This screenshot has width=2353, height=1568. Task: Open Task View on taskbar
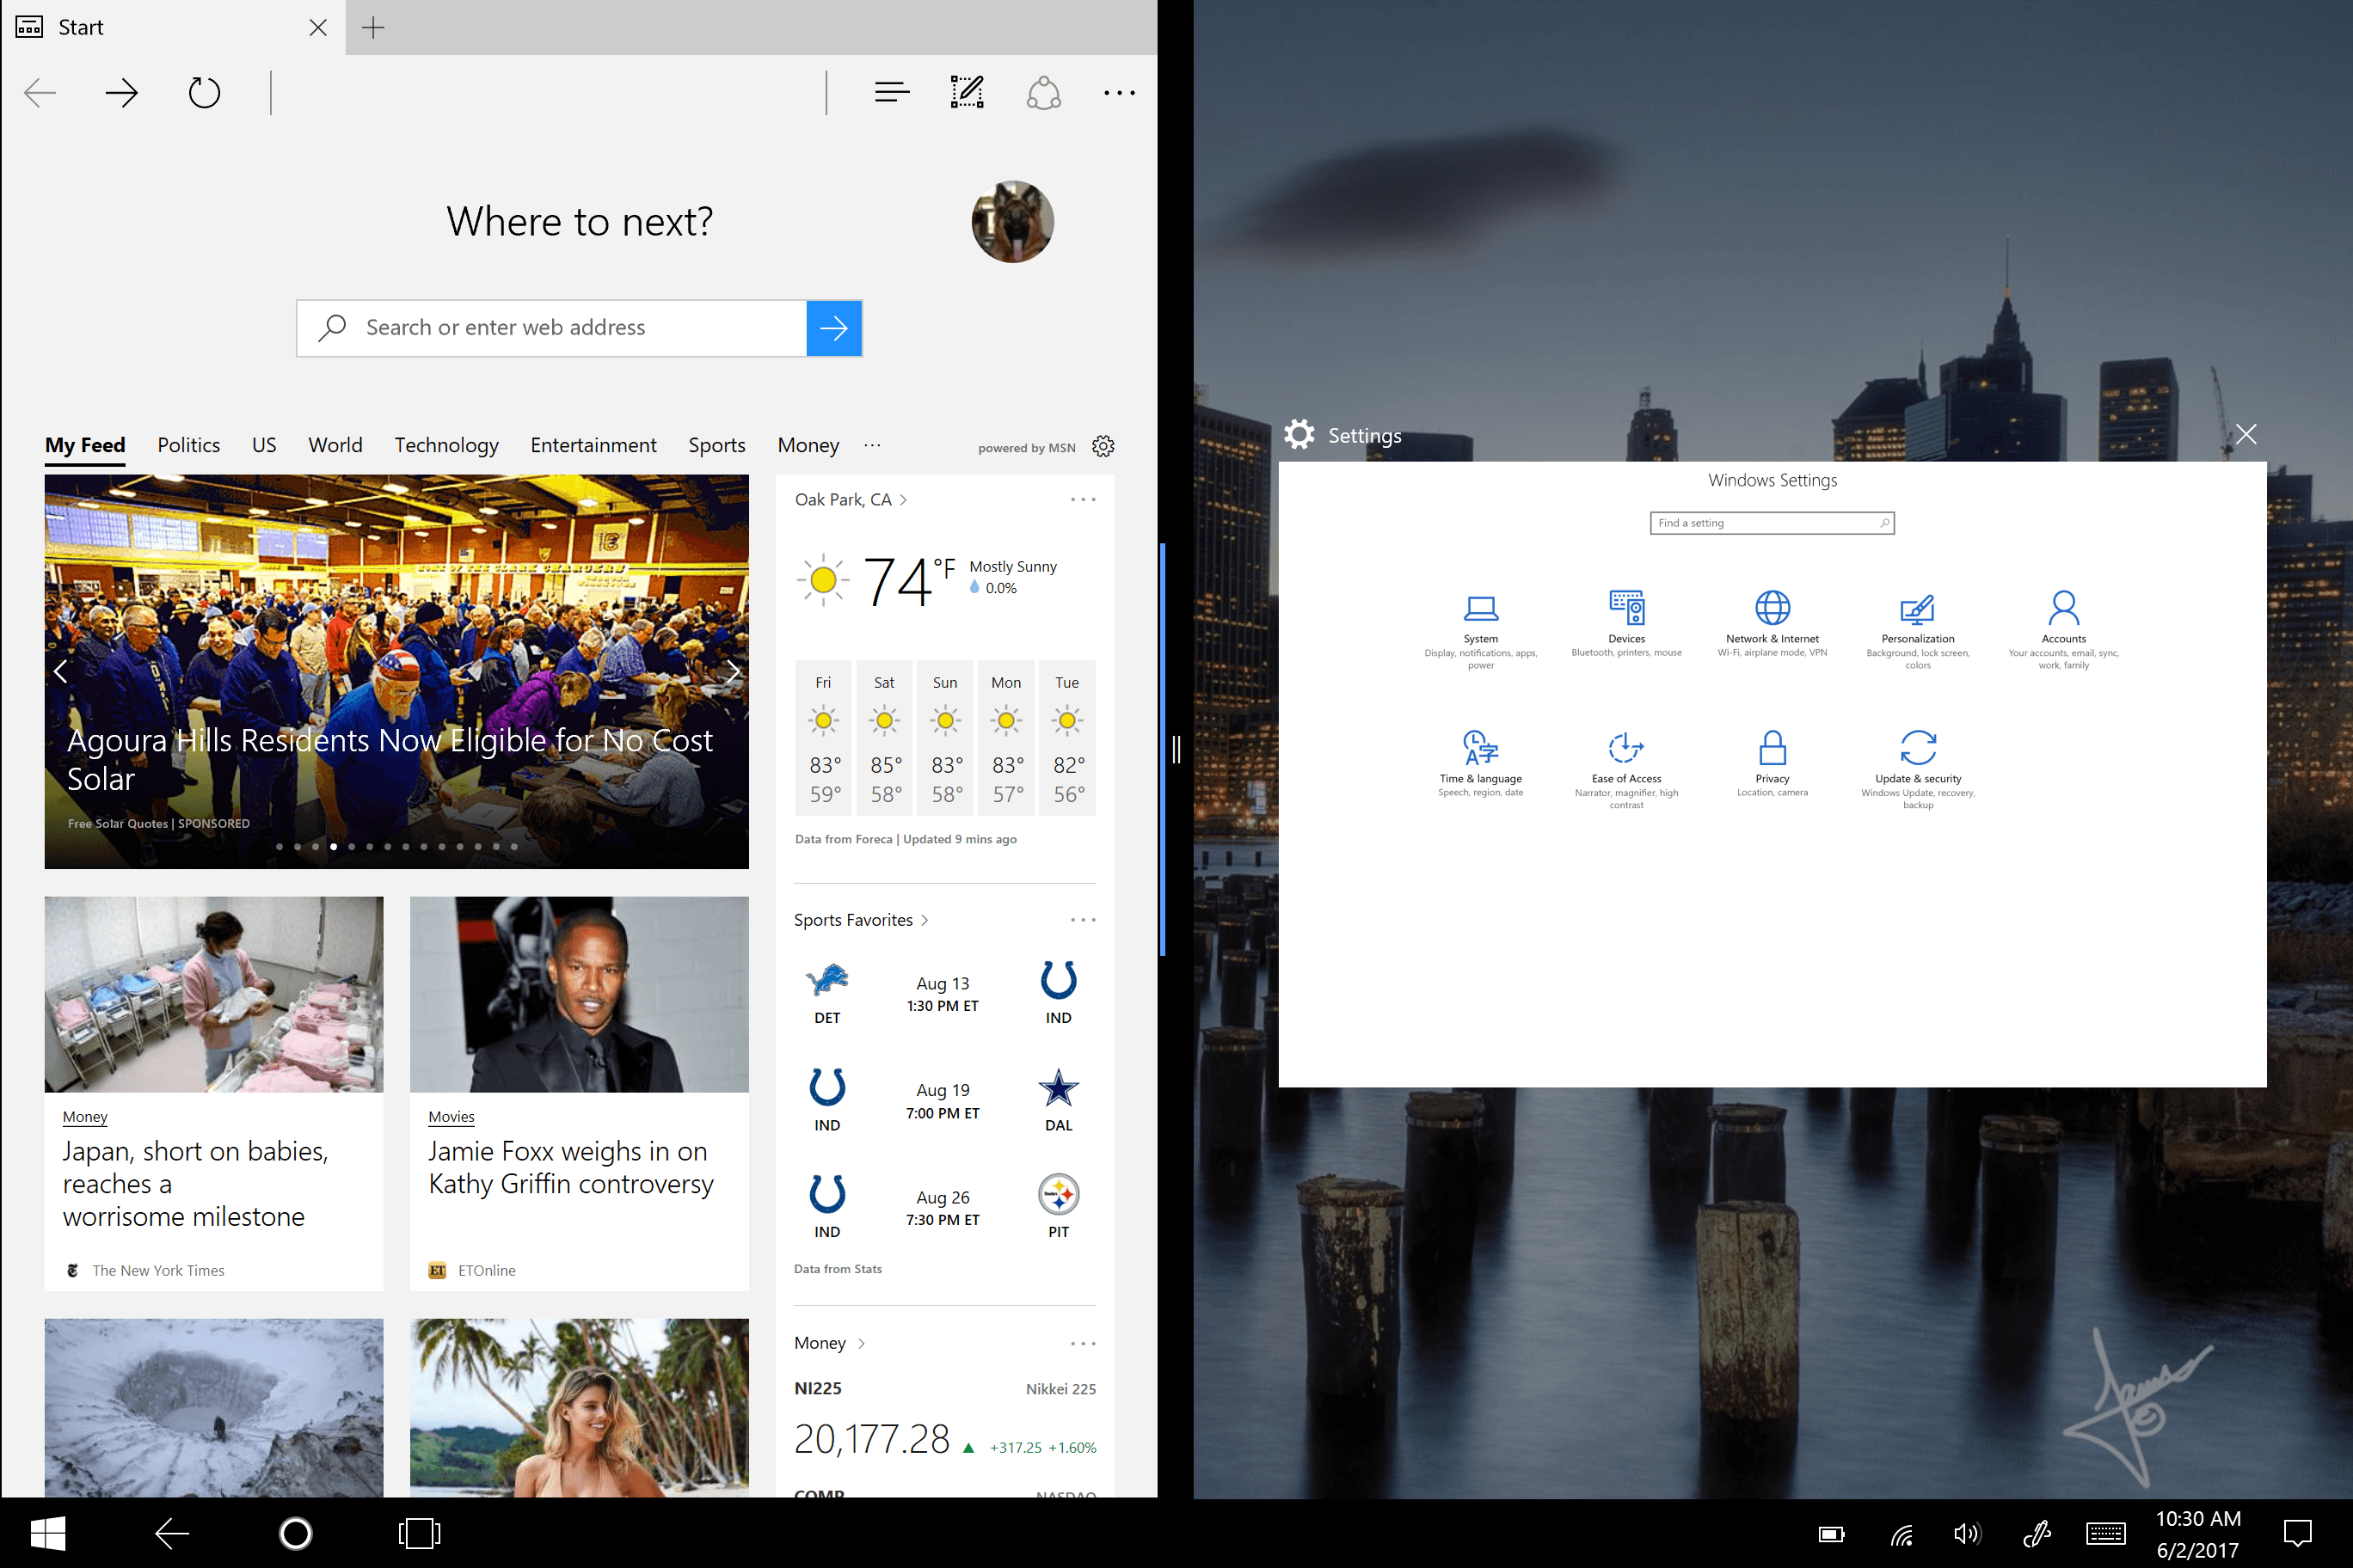click(419, 1533)
